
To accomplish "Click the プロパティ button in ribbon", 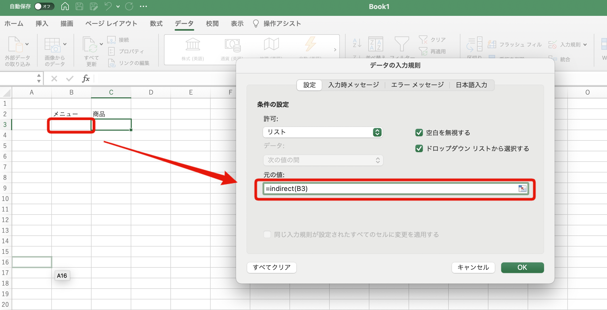I will click(126, 51).
